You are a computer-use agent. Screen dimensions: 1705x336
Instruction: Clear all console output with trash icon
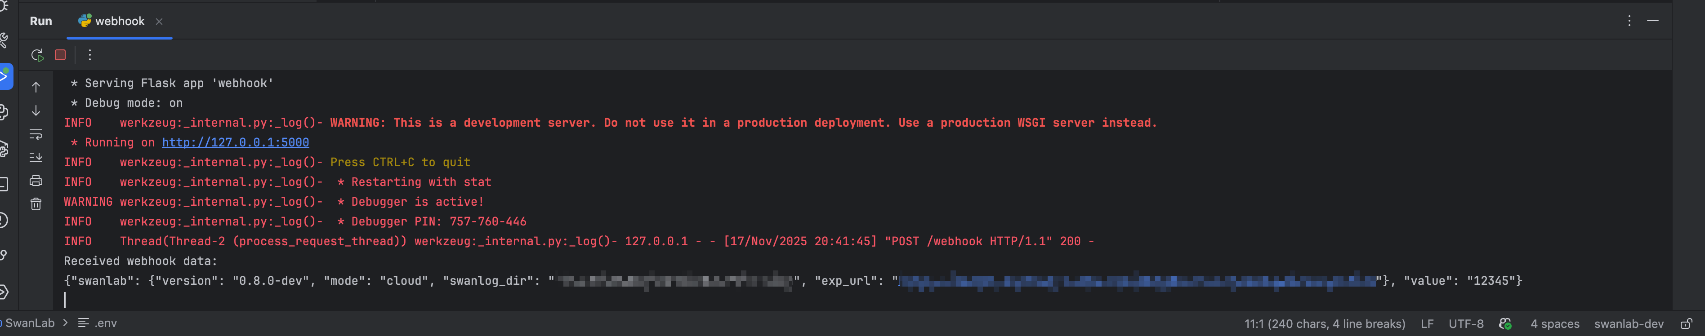pos(36,204)
